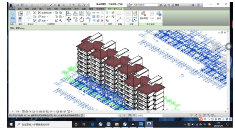Click the Offset tool icon
Image resolution: width=235 pixels, height=128 pixels.
point(75,14)
